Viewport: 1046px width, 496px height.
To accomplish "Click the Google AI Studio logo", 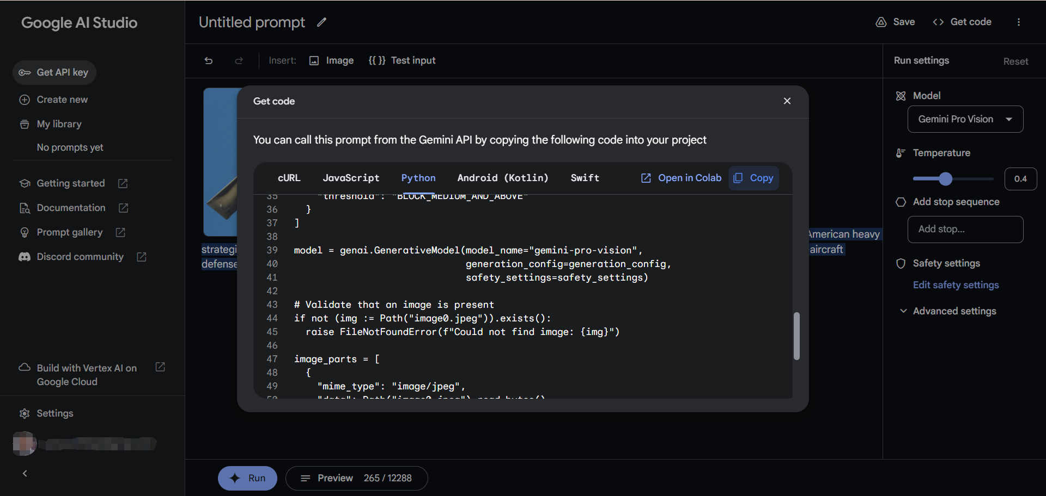I will pos(79,22).
